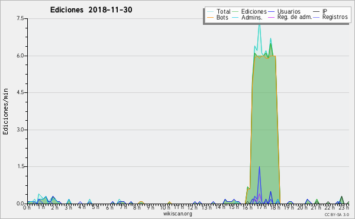
Task: Click the 4.5 y-axis value
Action: [x=20, y=92]
